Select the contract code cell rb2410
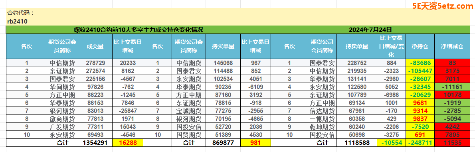The height and width of the screenshot is (152, 475). pos(18,22)
